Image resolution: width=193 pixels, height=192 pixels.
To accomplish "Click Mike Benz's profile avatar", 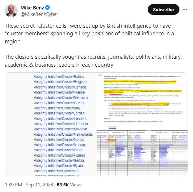I will click(x=11, y=11).
